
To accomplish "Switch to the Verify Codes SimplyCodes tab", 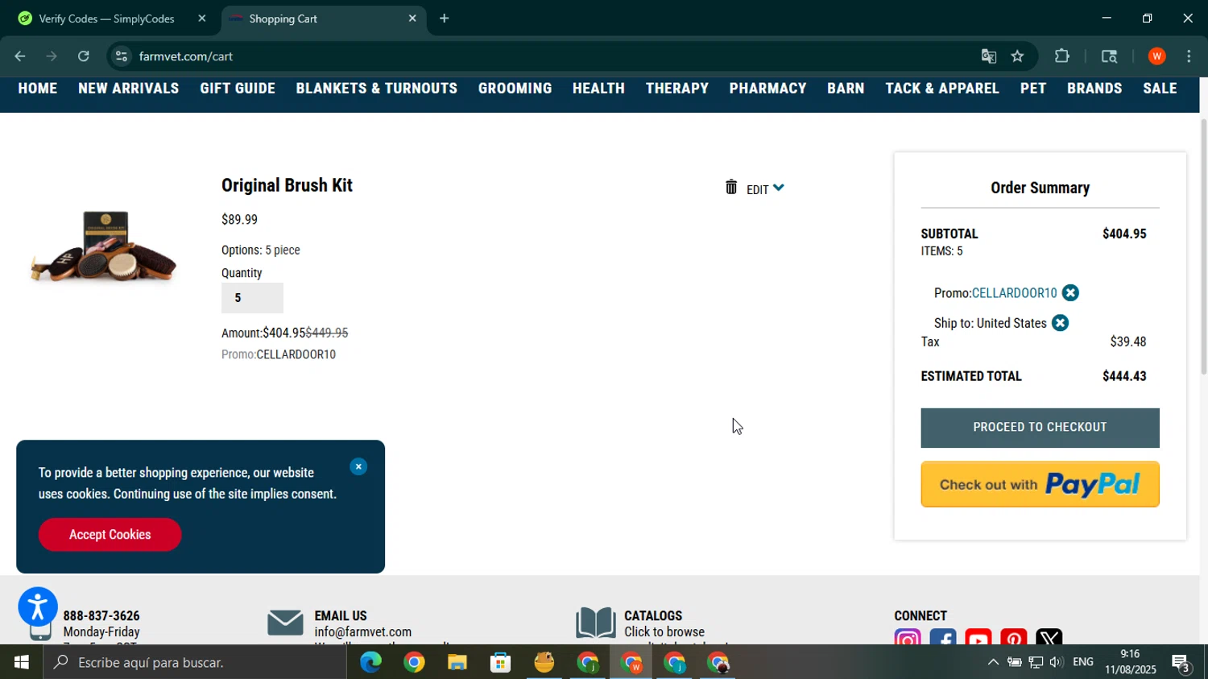I will point(107,19).
